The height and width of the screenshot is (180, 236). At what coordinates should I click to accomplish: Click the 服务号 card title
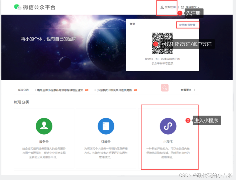pos(44,142)
